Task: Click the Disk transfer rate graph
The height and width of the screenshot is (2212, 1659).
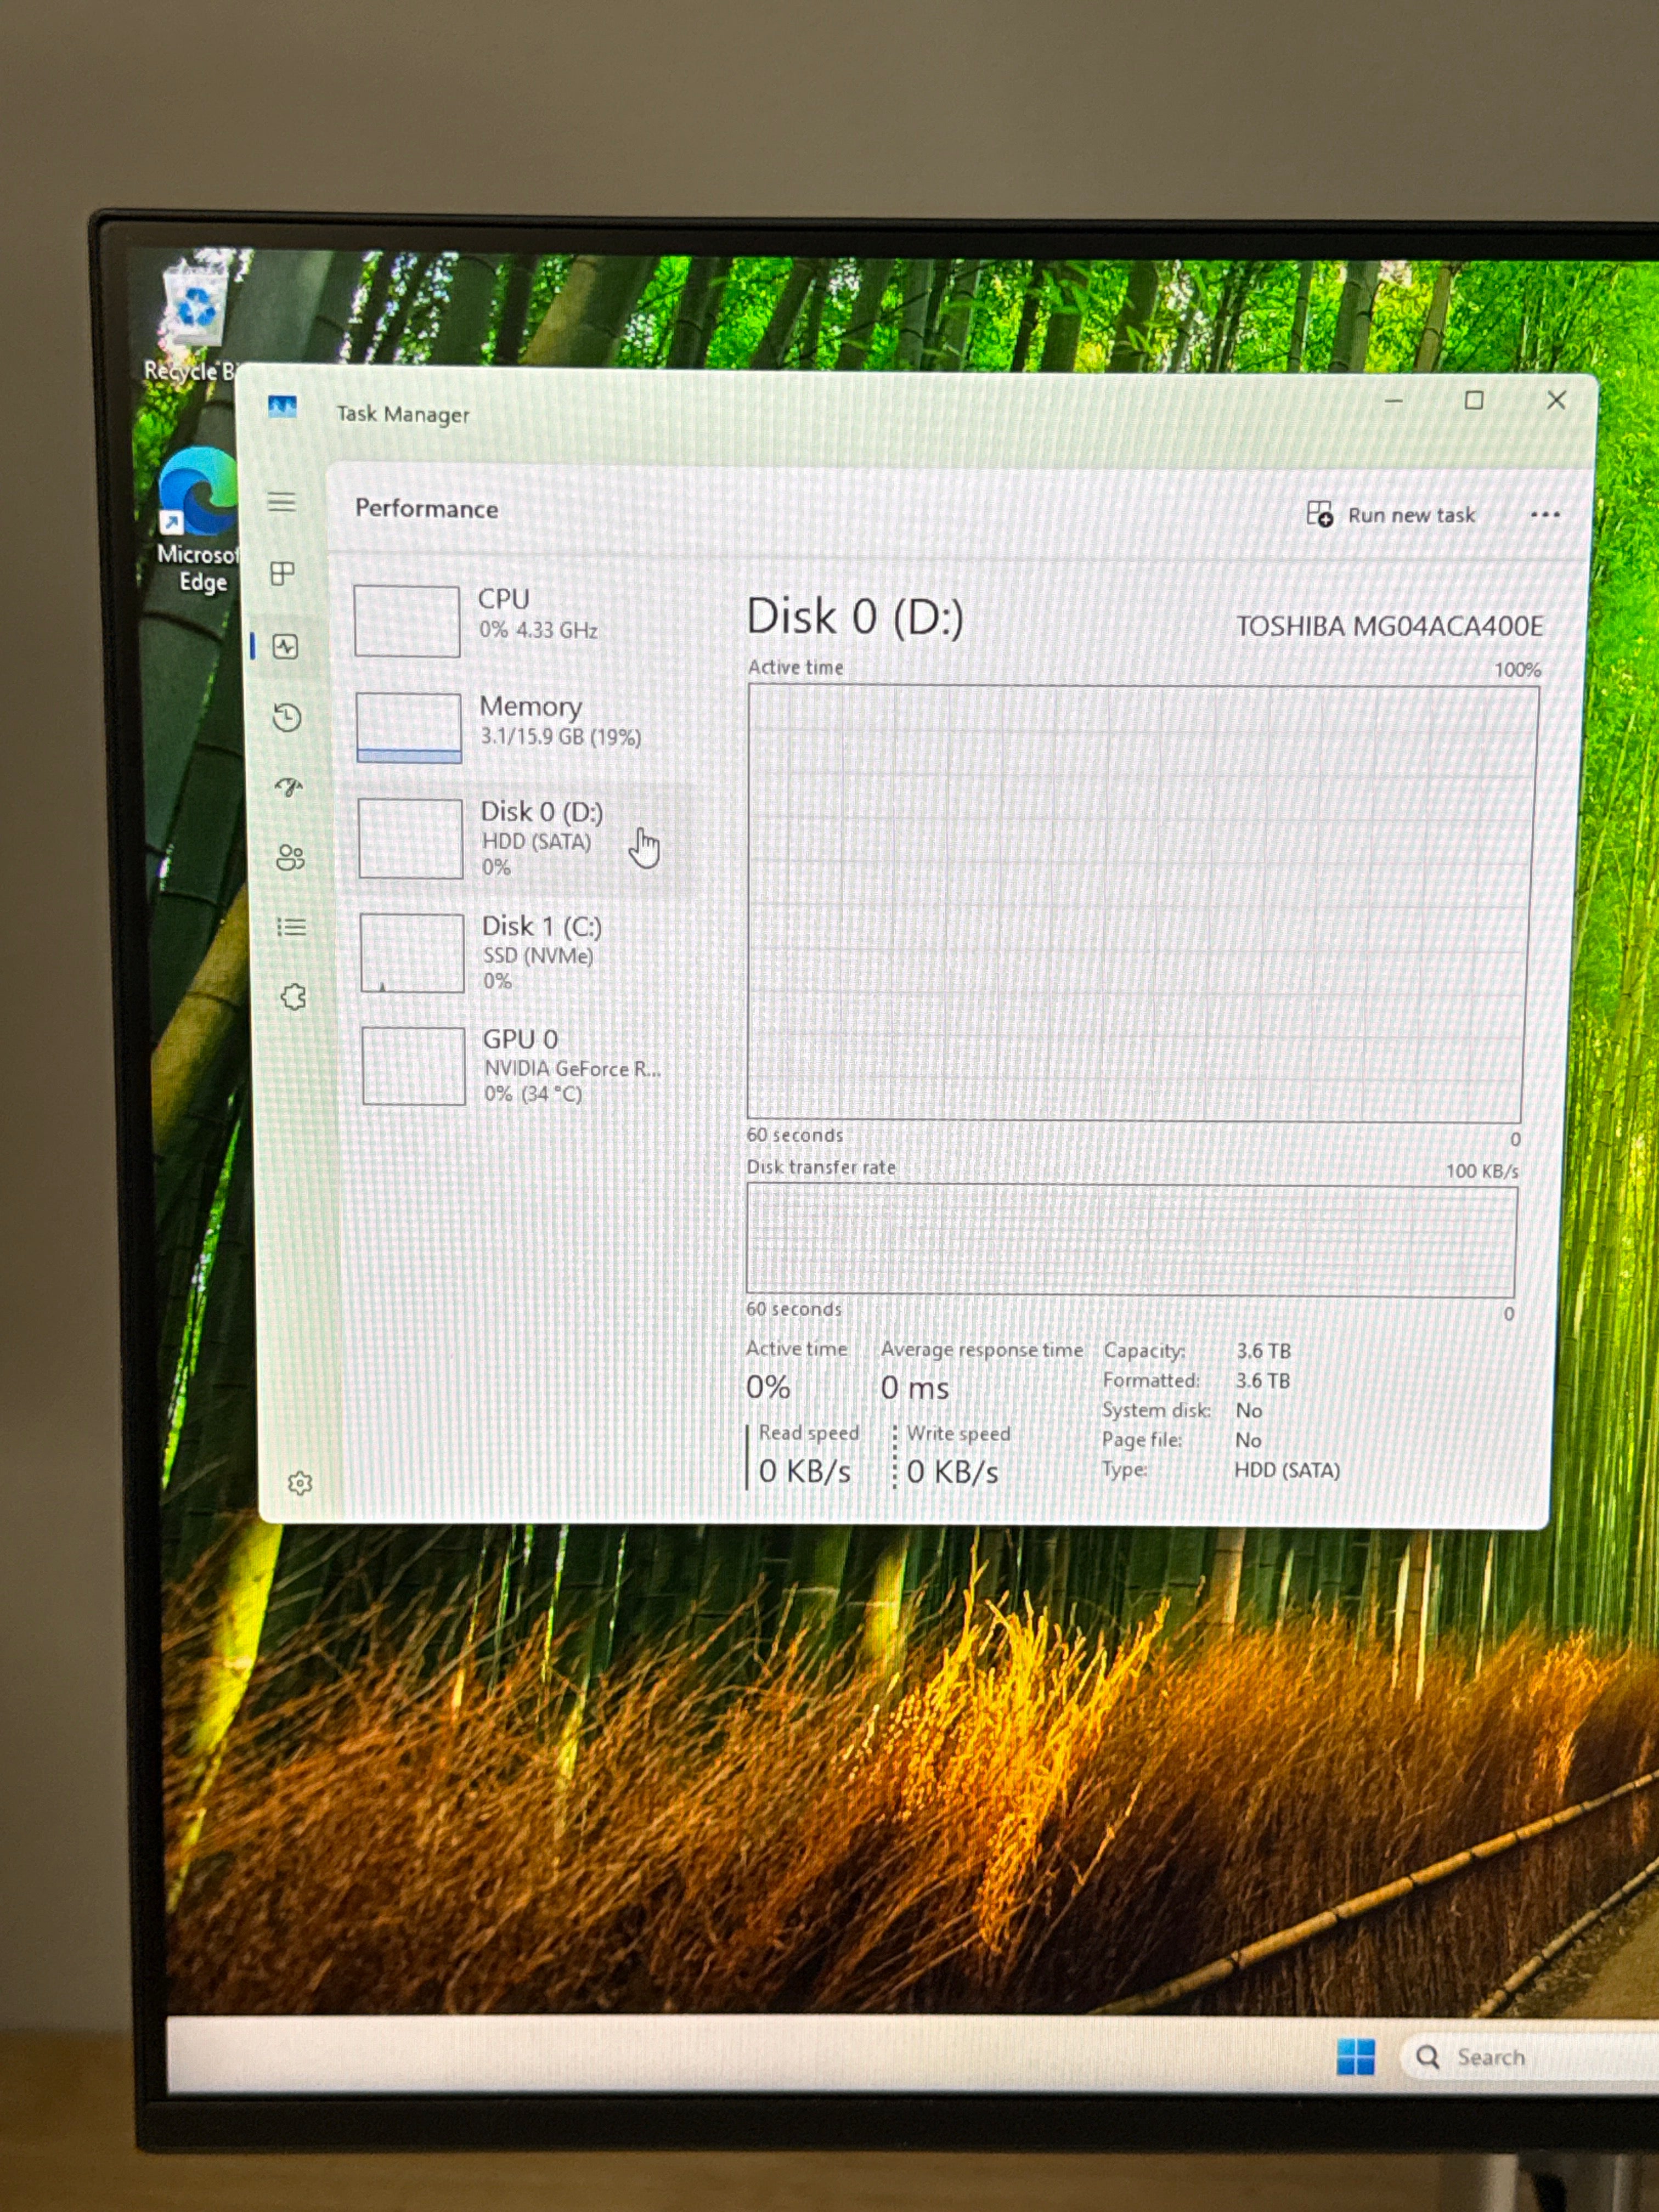Action: pos(1131,1241)
